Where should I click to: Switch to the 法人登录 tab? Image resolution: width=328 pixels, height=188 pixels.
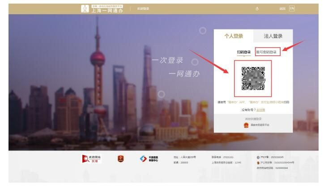[273, 36]
